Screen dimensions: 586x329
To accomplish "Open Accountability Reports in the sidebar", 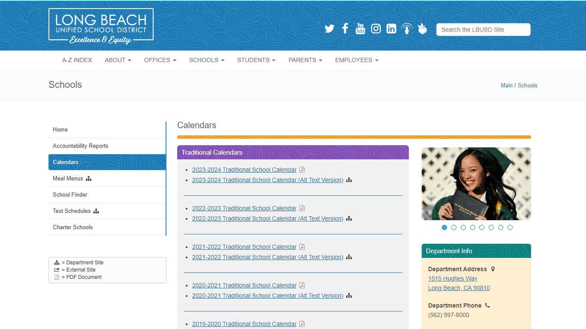I will click(x=107, y=146).
